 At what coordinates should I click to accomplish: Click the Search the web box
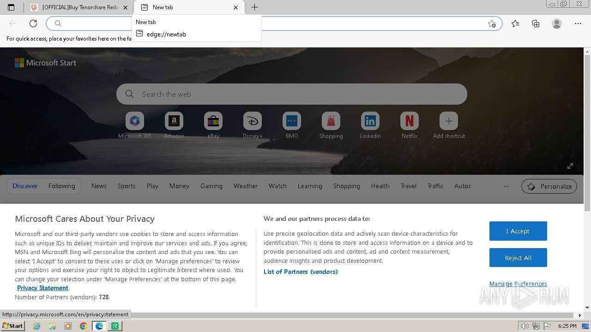pyautogui.click(x=292, y=94)
